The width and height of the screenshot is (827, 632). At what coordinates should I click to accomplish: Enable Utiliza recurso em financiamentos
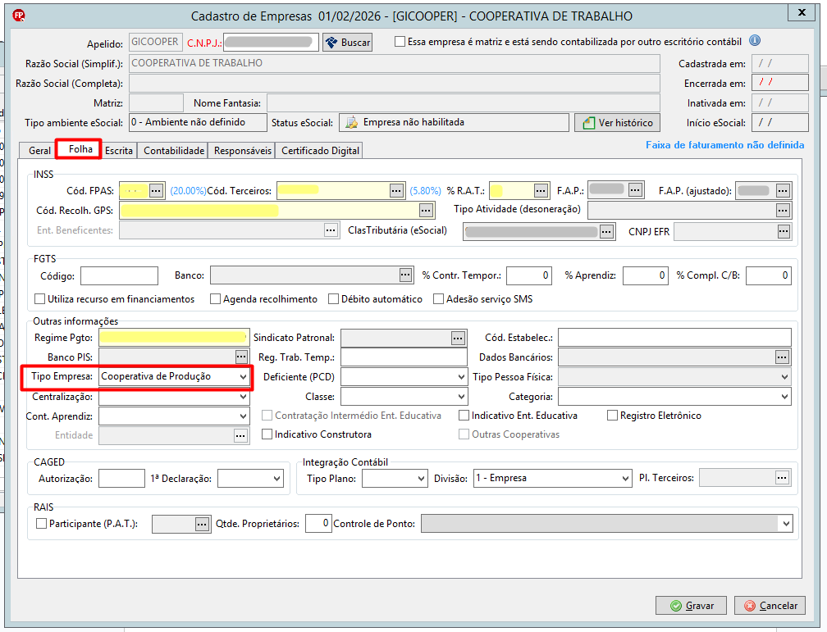point(39,299)
